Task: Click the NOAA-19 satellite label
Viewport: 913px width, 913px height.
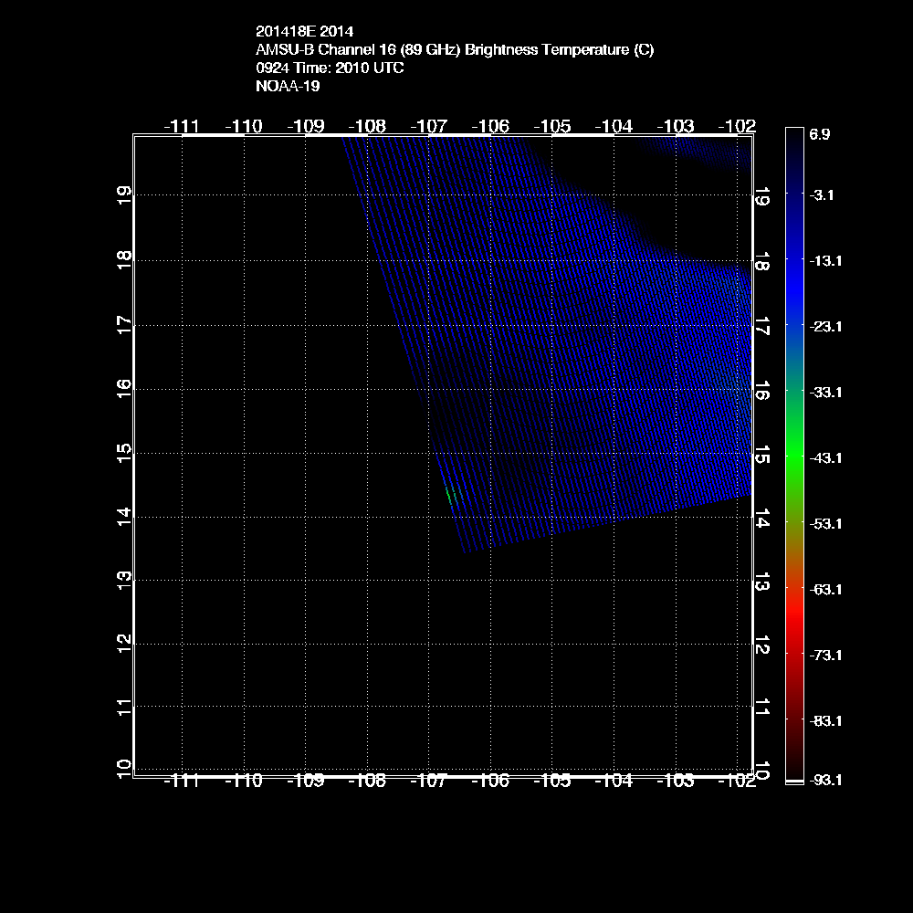Action: point(288,87)
